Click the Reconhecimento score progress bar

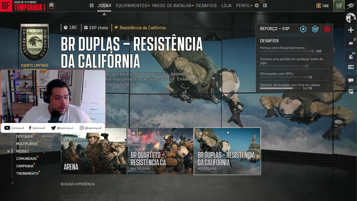point(280,51)
